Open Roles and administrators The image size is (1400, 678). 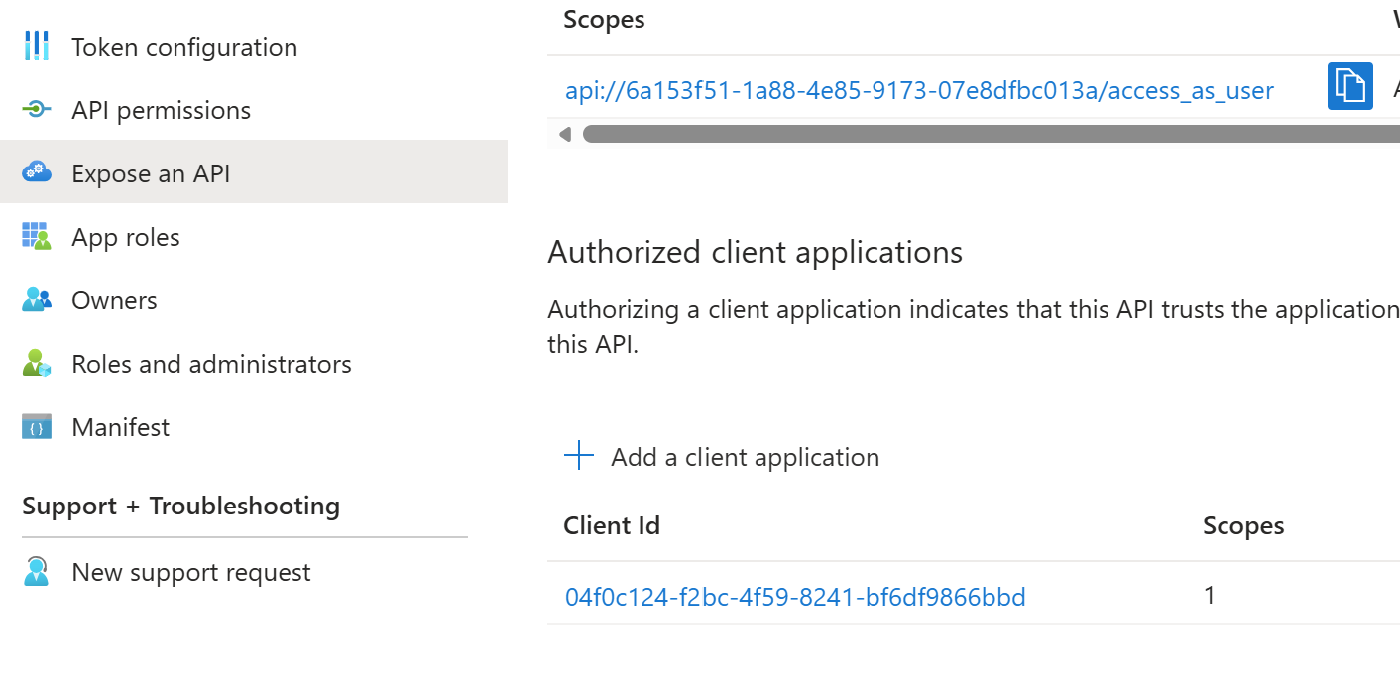tap(211, 363)
